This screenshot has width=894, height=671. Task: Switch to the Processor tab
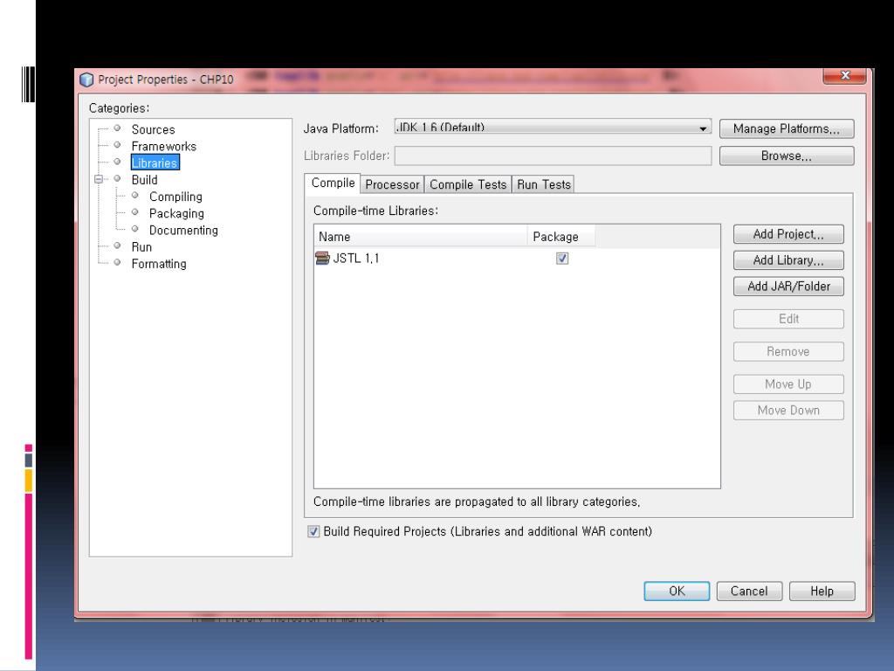pos(392,184)
